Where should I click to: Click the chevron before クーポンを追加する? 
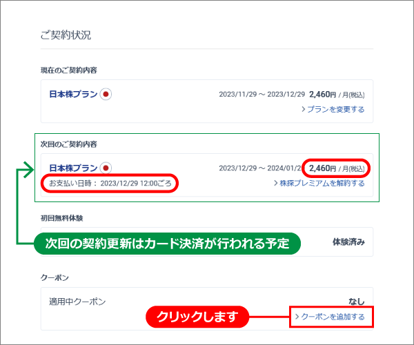pyautogui.click(x=297, y=317)
